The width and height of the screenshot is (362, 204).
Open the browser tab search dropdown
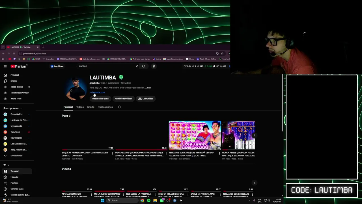click(x=3, y=47)
